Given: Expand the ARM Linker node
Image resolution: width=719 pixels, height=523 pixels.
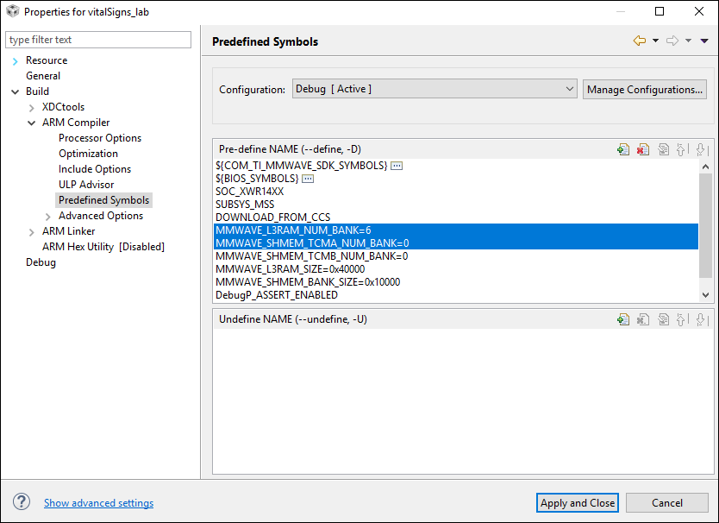Looking at the screenshot, I should (x=32, y=232).
